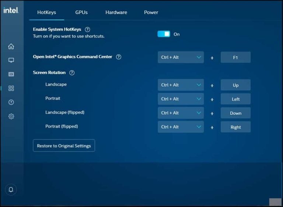The image size is (283, 207).
Task: Expand modifier dropdown for Open Intel Graphics Command Center
Action: [x=181, y=57]
